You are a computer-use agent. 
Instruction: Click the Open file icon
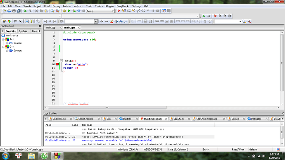pyautogui.click(x=9, y=11)
